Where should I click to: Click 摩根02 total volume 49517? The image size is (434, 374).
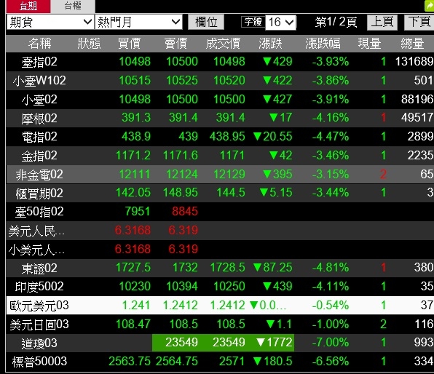click(x=417, y=118)
